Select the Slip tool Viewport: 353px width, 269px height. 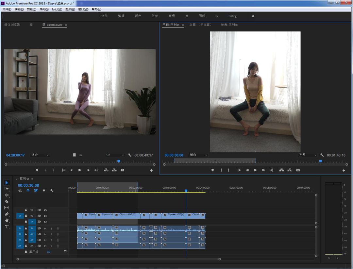click(7, 208)
